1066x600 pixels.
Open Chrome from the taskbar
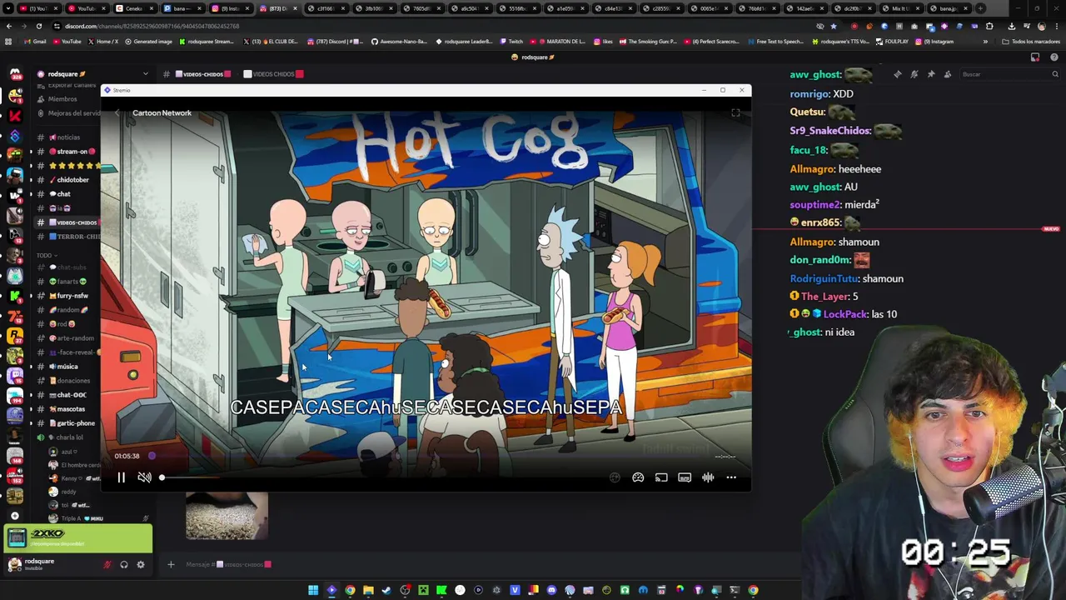pyautogui.click(x=350, y=590)
